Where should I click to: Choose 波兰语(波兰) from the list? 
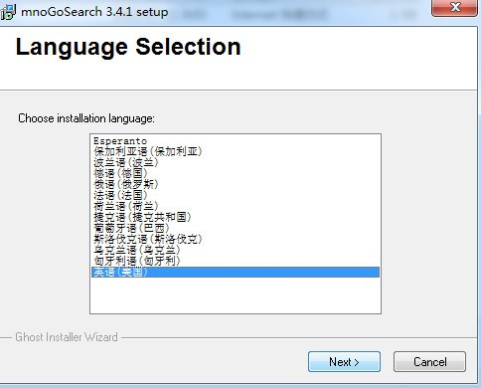tap(236, 162)
